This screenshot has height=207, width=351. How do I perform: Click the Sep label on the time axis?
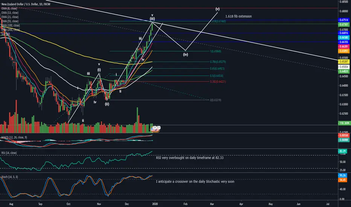tap(40, 204)
